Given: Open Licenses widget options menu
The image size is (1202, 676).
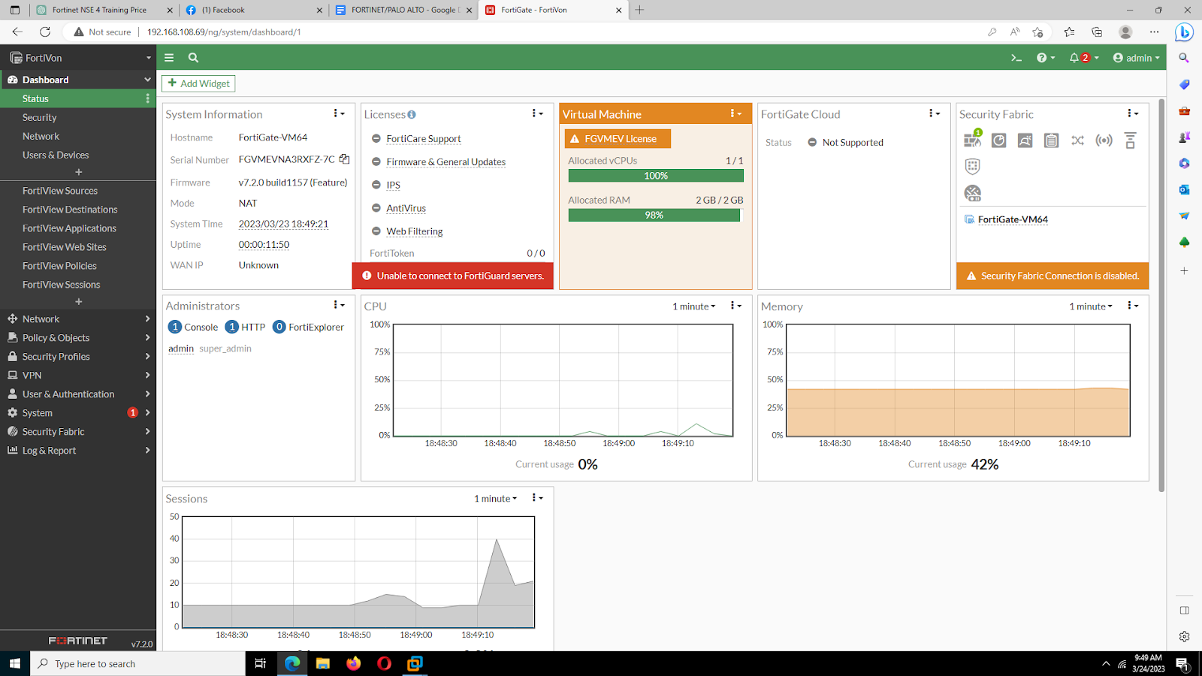Looking at the screenshot, I should pos(537,113).
